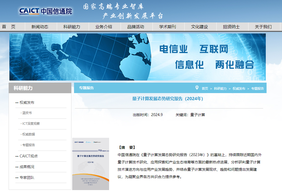Click the 权威发布 breadcrumb link
282x194 pixels.
click(x=239, y=88)
